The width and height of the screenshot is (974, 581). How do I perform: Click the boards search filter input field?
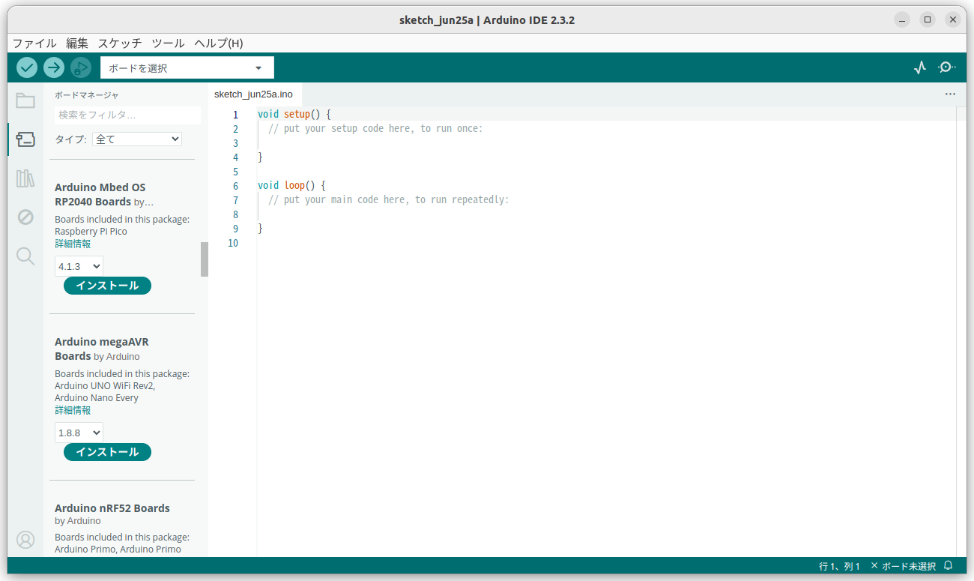[125, 115]
